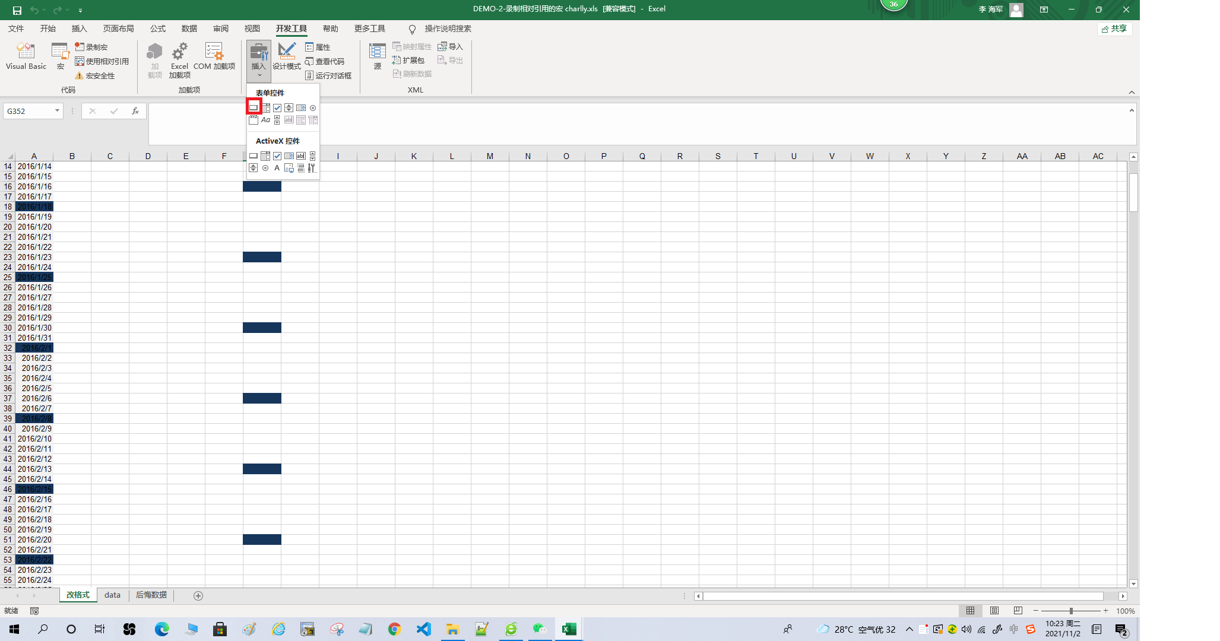The height and width of the screenshot is (641, 1220).
Task: Toggle 使用相对引用 relative reference recording
Action: pos(102,61)
